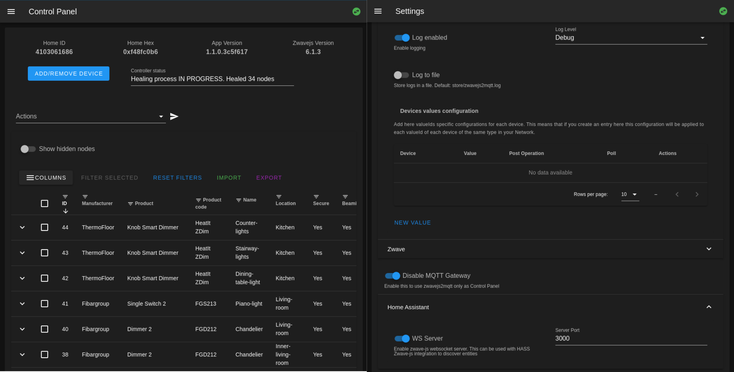
Task: Enable the Log to file switch
Action: point(401,75)
